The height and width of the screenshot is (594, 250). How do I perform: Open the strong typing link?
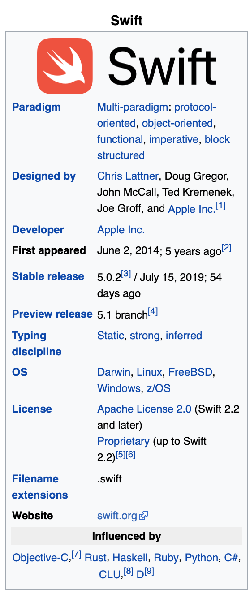[x=145, y=336]
